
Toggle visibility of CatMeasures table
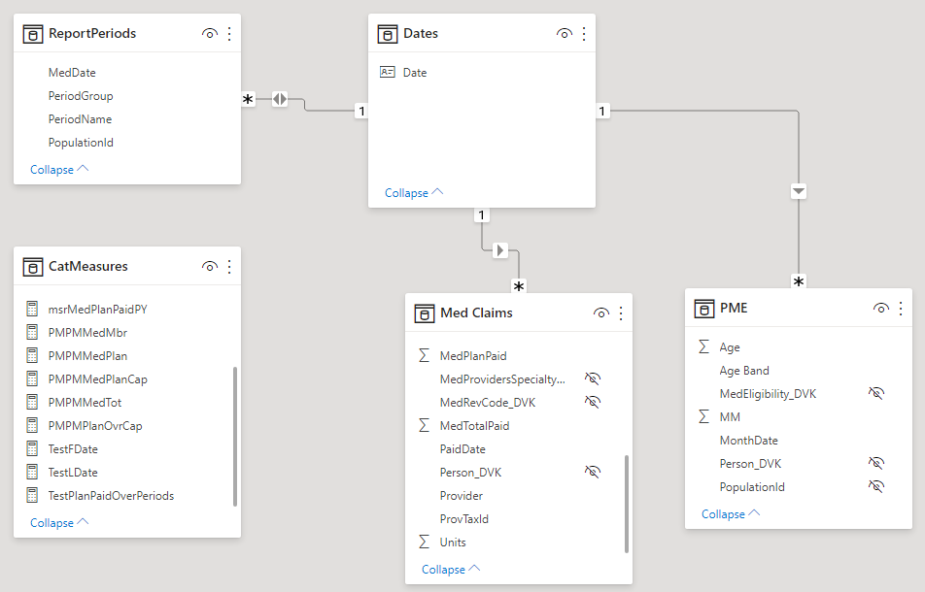(210, 266)
